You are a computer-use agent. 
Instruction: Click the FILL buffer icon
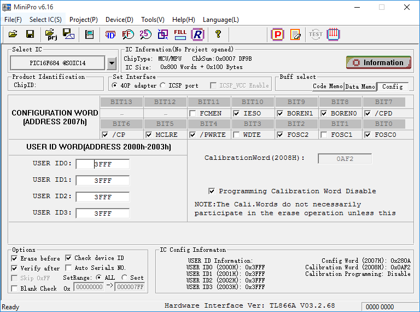(x=180, y=34)
